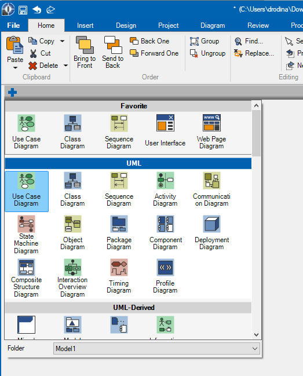
Task: Select Sequence Diagram in UML section
Action: pos(119,189)
